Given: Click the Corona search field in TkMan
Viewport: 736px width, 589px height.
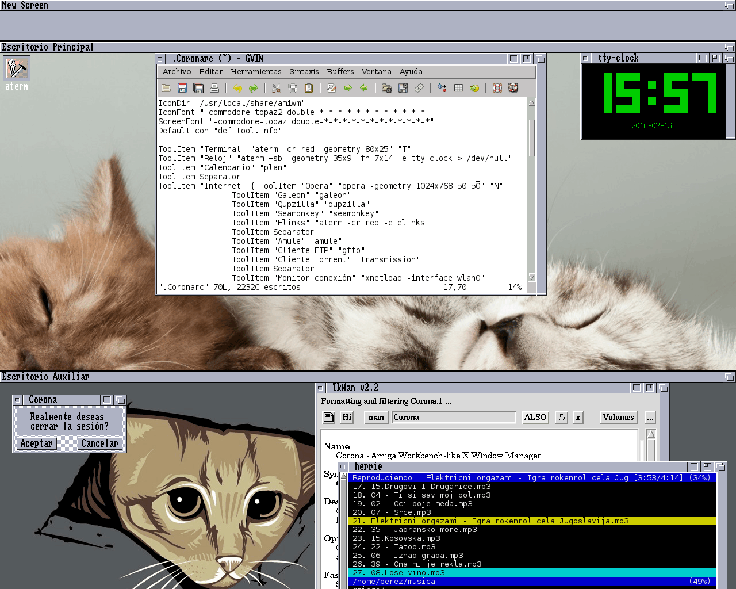Looking at the screenshot, I should pyautogui.click(x=454, y=418).
